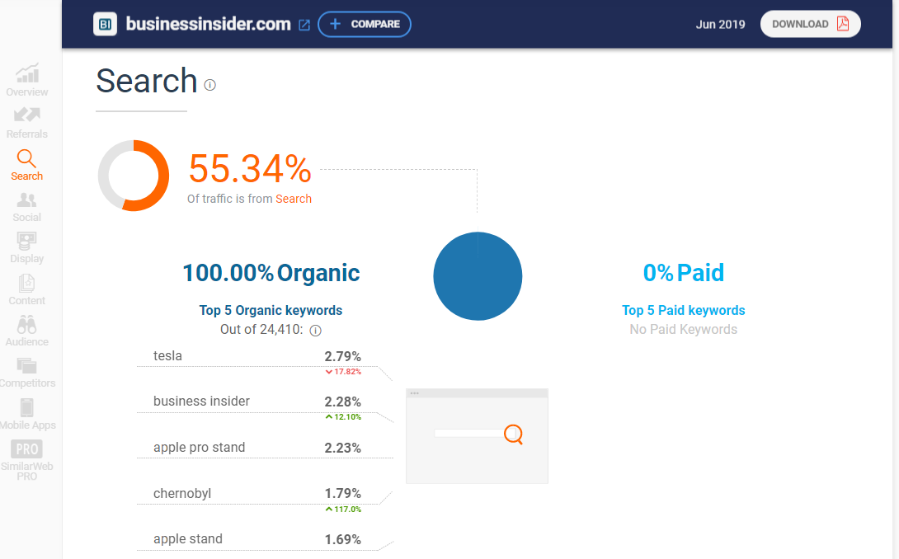899x559 pixels.
Task: Click the COMPARE button
Action: pos(364,24)
